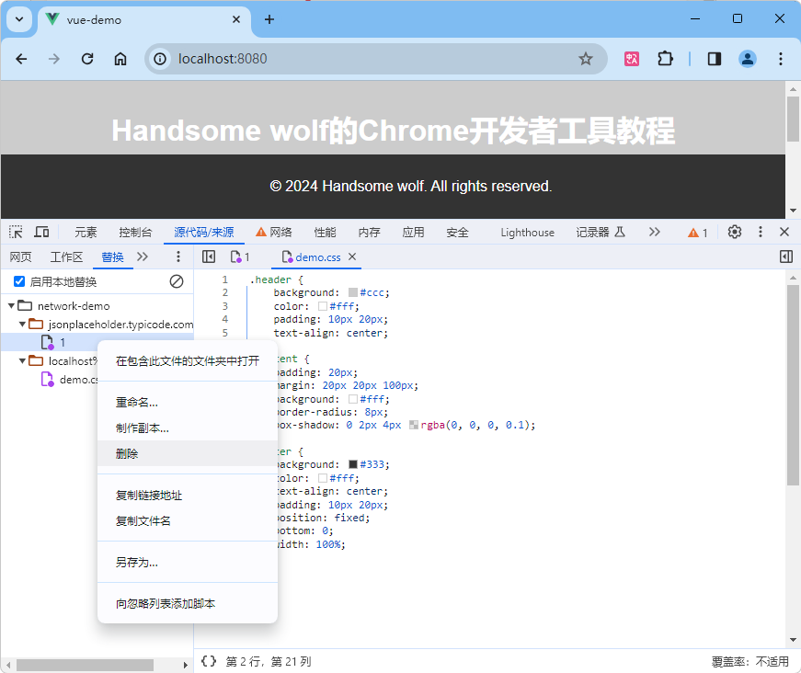Show more navigator tabs chevron
The width and height of the screenshot is (801, 673).
point(143,257)
